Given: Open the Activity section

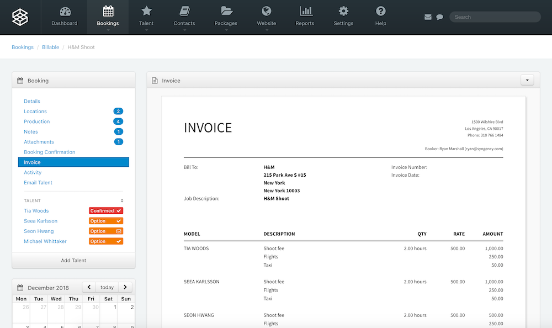Looking at the screenshot, I should click(x=33, y=173).
